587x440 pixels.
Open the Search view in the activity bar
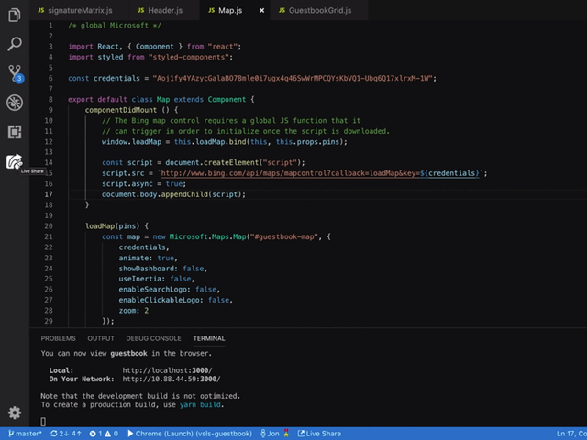pyautogui.click(x=14, y=43)
